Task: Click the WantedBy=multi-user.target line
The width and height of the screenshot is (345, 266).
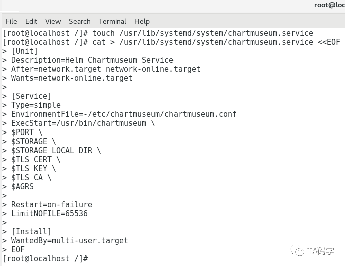Action: pos(70,241)
